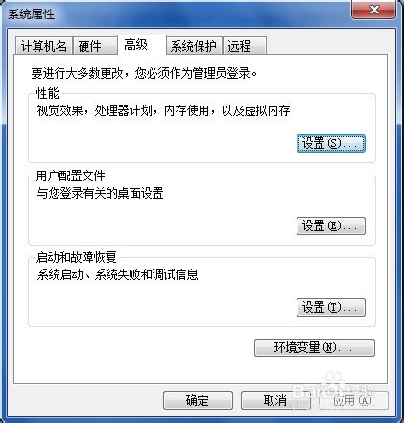Click 设置(E) for user profiles

[x=331, y=225]
